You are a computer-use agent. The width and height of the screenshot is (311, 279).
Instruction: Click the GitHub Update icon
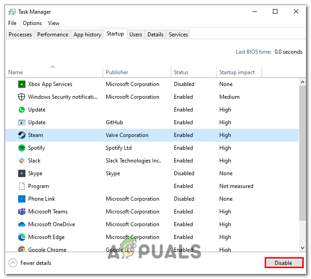click(x=22, y=122)
